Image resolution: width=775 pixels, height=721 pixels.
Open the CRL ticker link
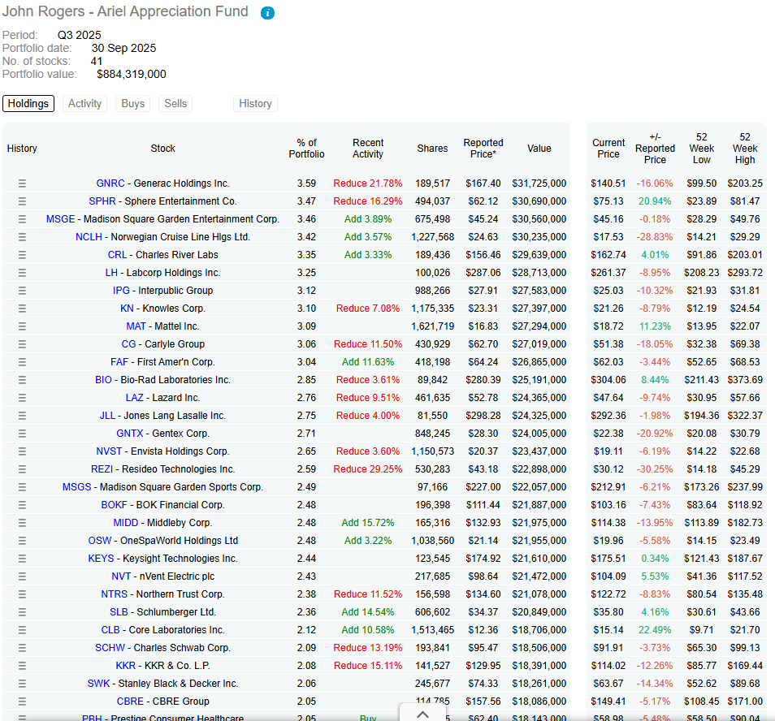tap(117, 255)
